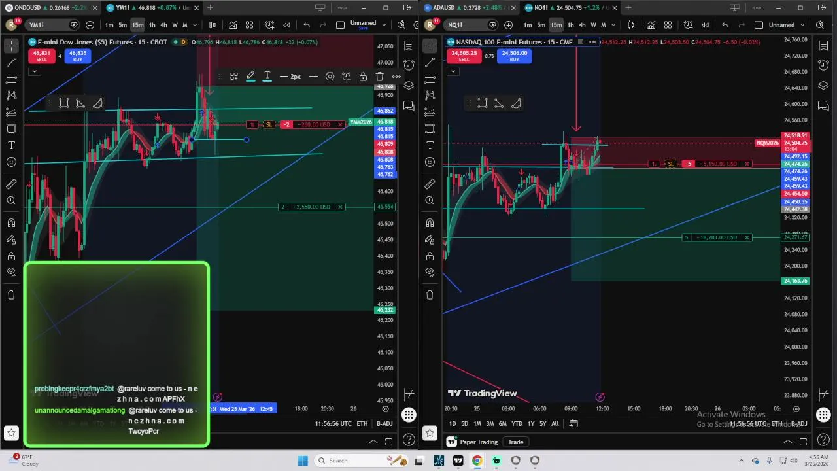This screenshot has height=471, width=837.
Task: Start bar replay in YM1! window
Action: tap(286, 25)
